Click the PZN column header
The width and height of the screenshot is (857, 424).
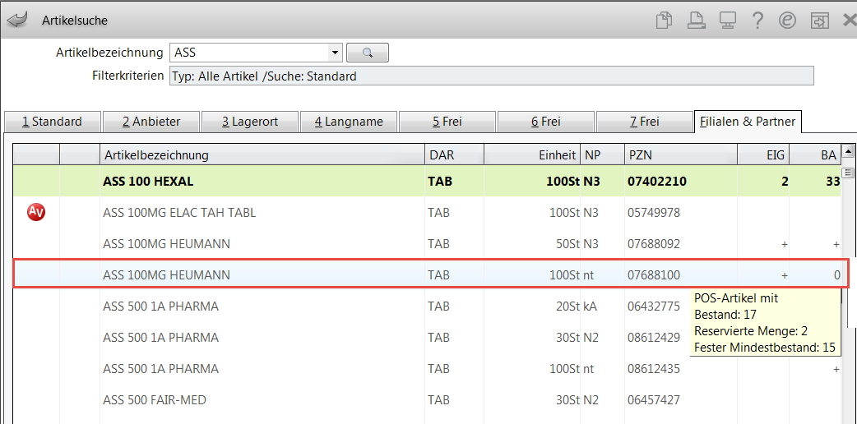pyautogui.click(x=680, y=154)
